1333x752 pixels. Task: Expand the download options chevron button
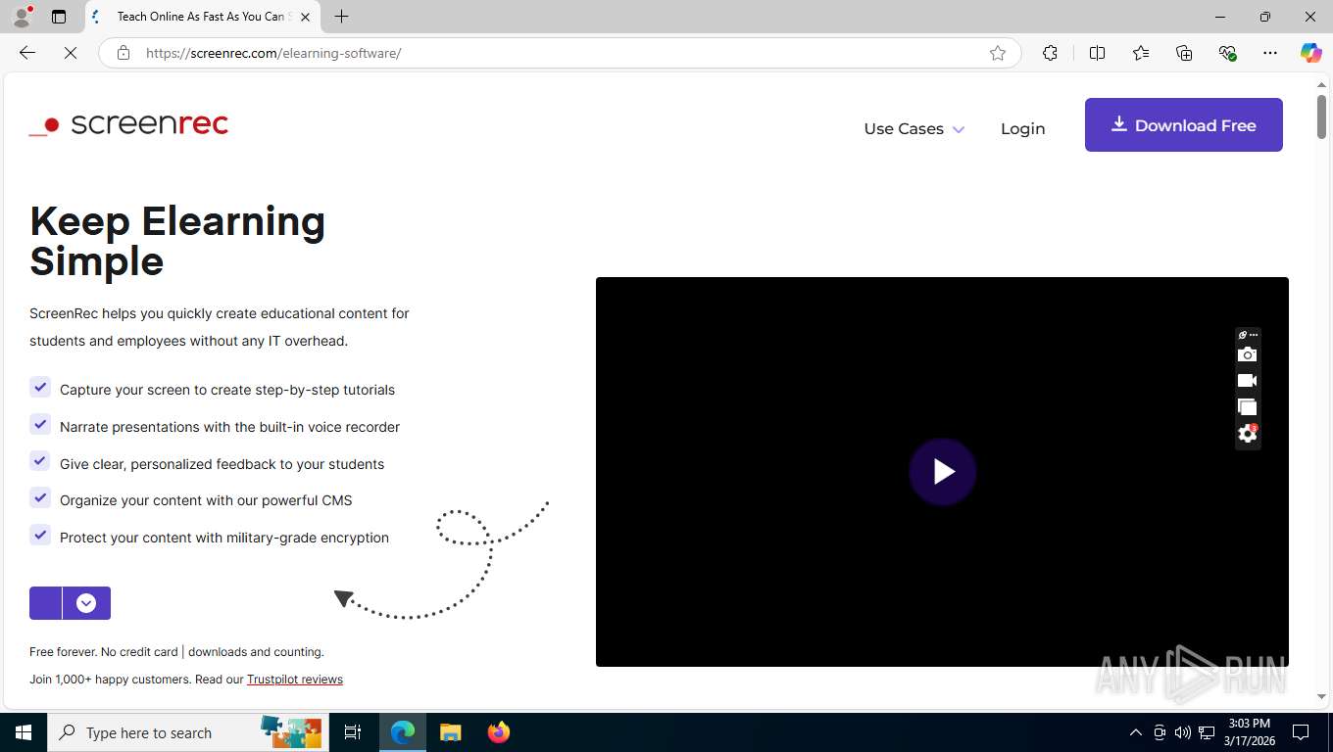pyautogui.click(x=86, y=603)
